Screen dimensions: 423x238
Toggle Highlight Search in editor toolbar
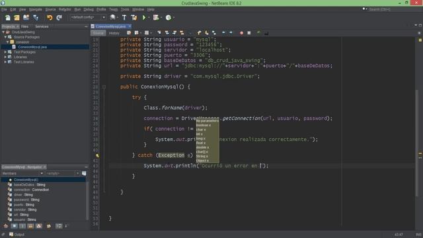(182, 33)
